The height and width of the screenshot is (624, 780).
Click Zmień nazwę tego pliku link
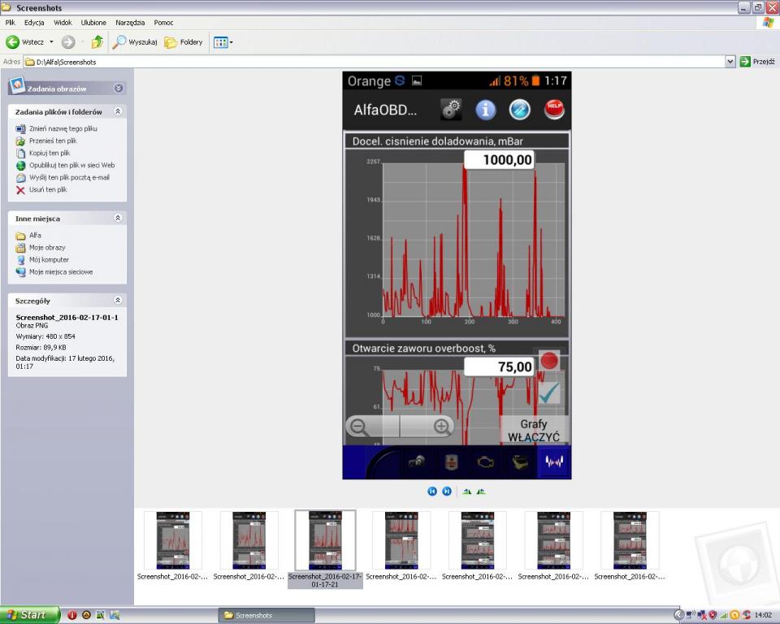63,128
